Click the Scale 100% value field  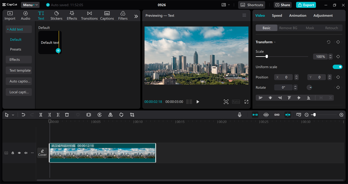pos(321,57)
